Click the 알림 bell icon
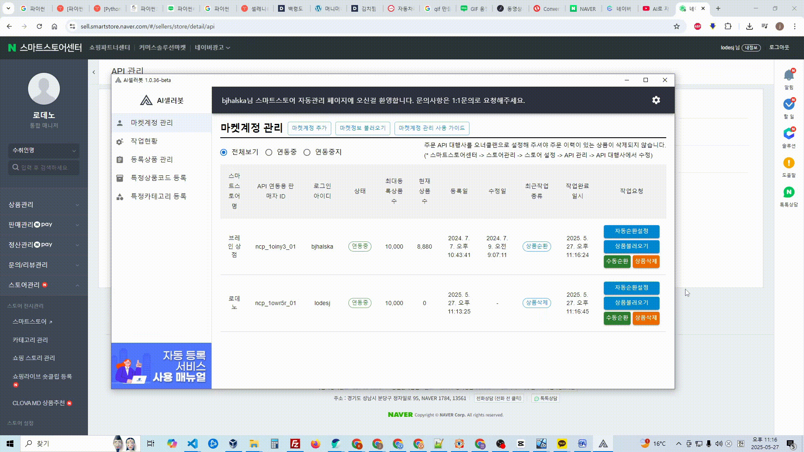This screenshot has width=804, height=452. click(x=789, y=76)
